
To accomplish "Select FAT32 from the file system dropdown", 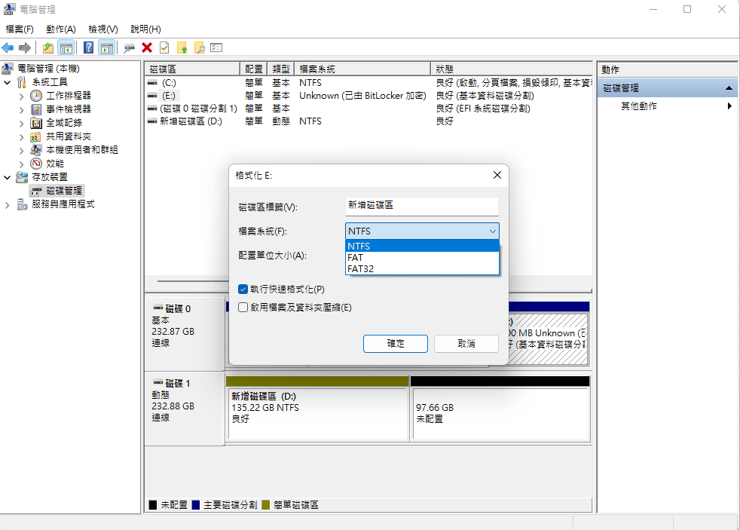I will coord(422,268).
